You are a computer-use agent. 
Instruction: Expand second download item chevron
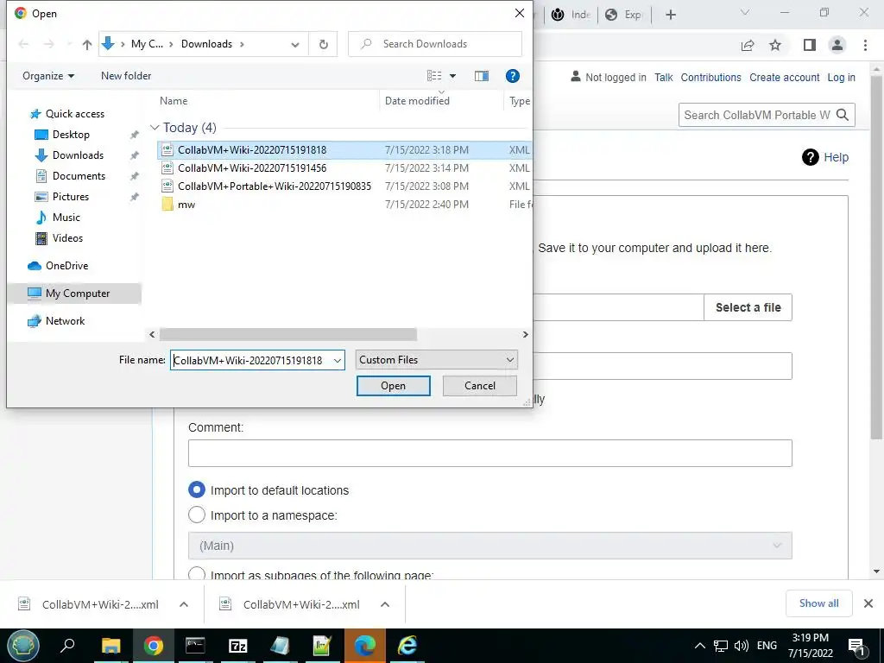pyautogui.click(x=385, y=604)
